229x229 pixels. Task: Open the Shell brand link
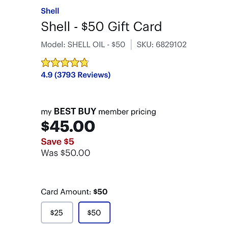point(50,11)
